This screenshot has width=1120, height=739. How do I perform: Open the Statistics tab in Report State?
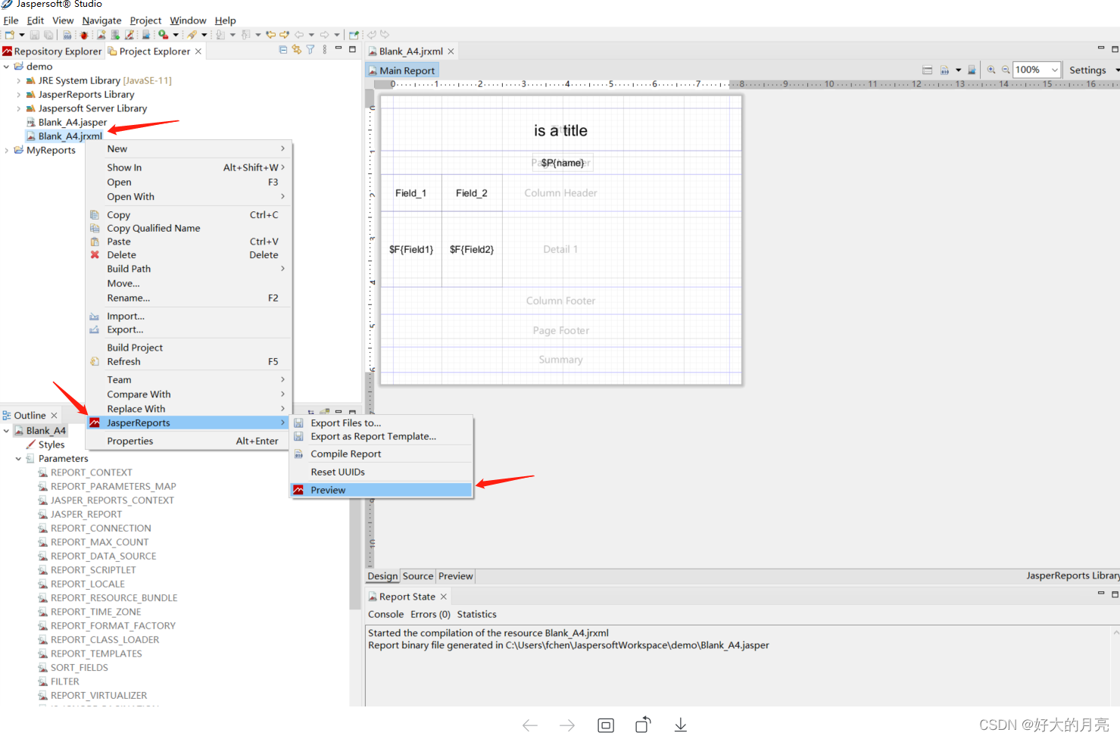476,614
